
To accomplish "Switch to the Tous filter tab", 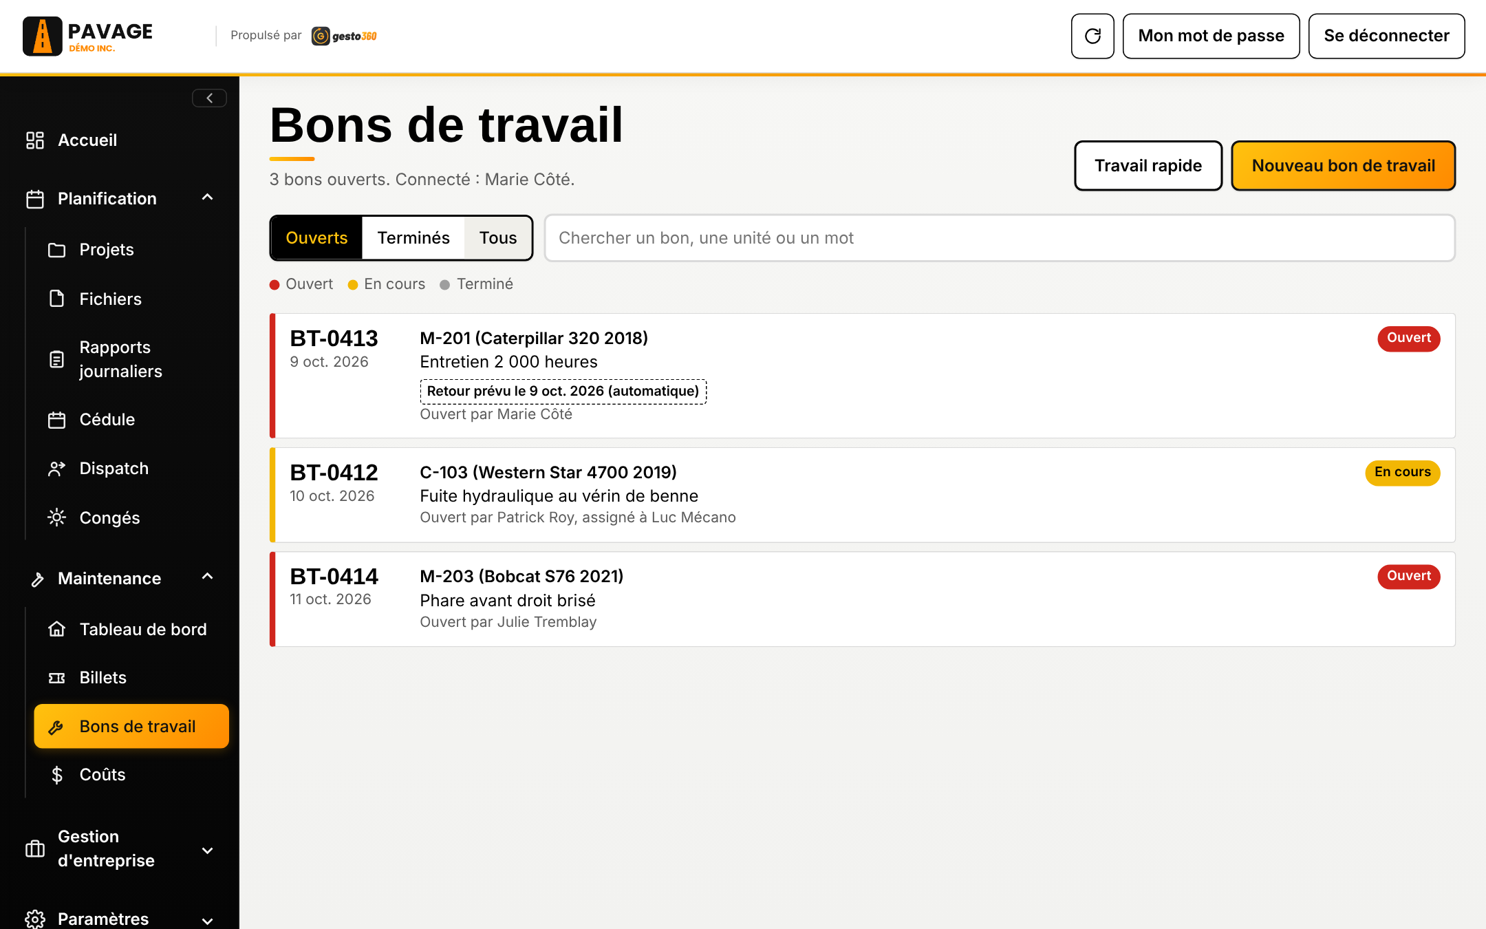I will [498, 238].
